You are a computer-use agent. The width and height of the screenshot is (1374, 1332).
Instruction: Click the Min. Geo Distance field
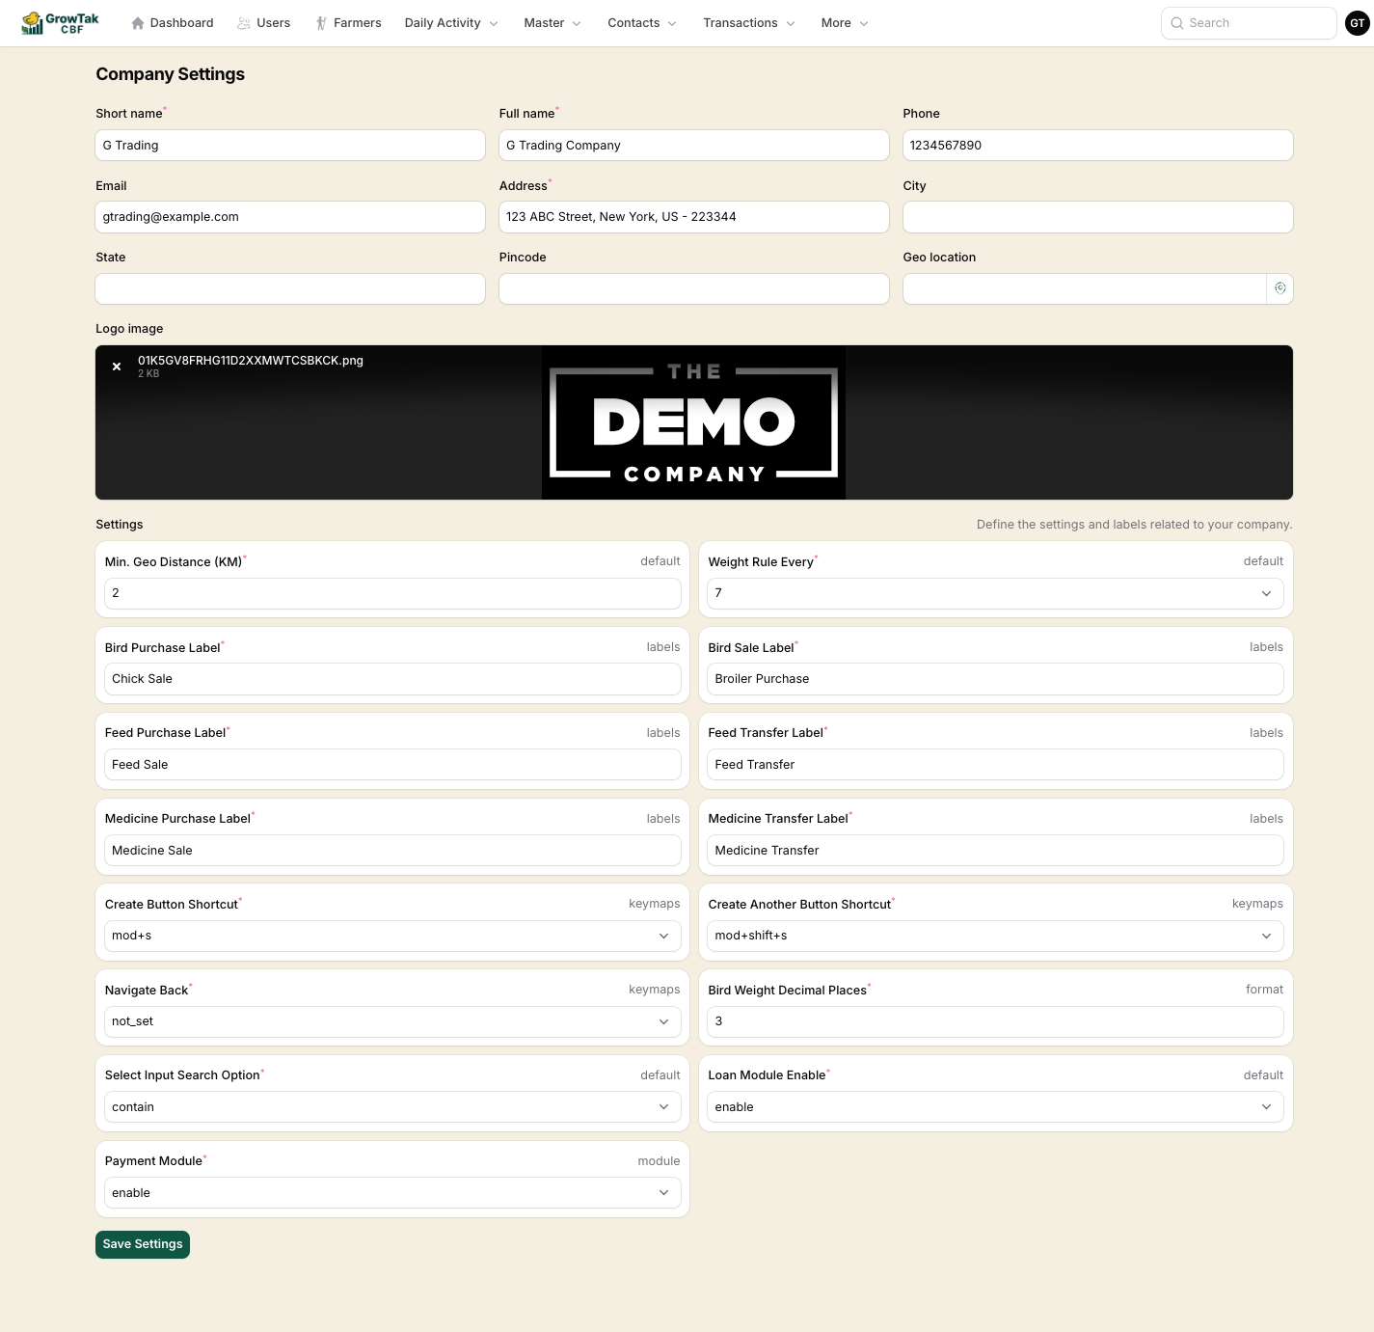392,593
